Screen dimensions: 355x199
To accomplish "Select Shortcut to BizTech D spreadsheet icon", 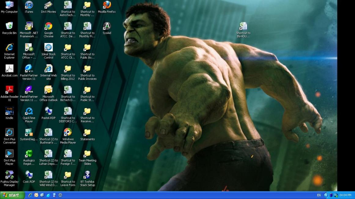I will tap(68, 90).
